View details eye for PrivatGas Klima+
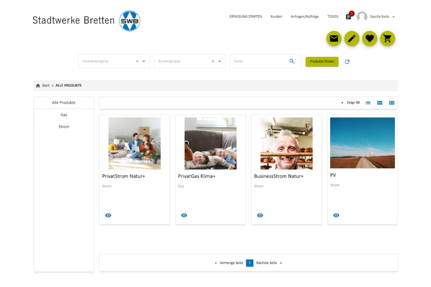 (x=184, y=215)
